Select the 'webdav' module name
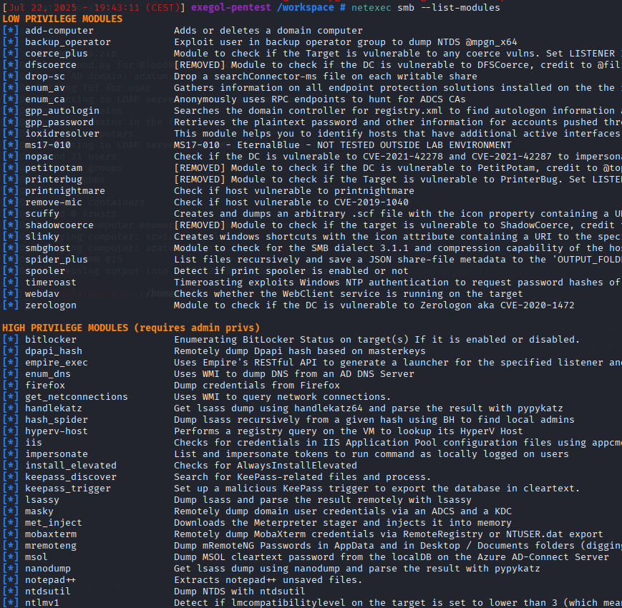 42,294
